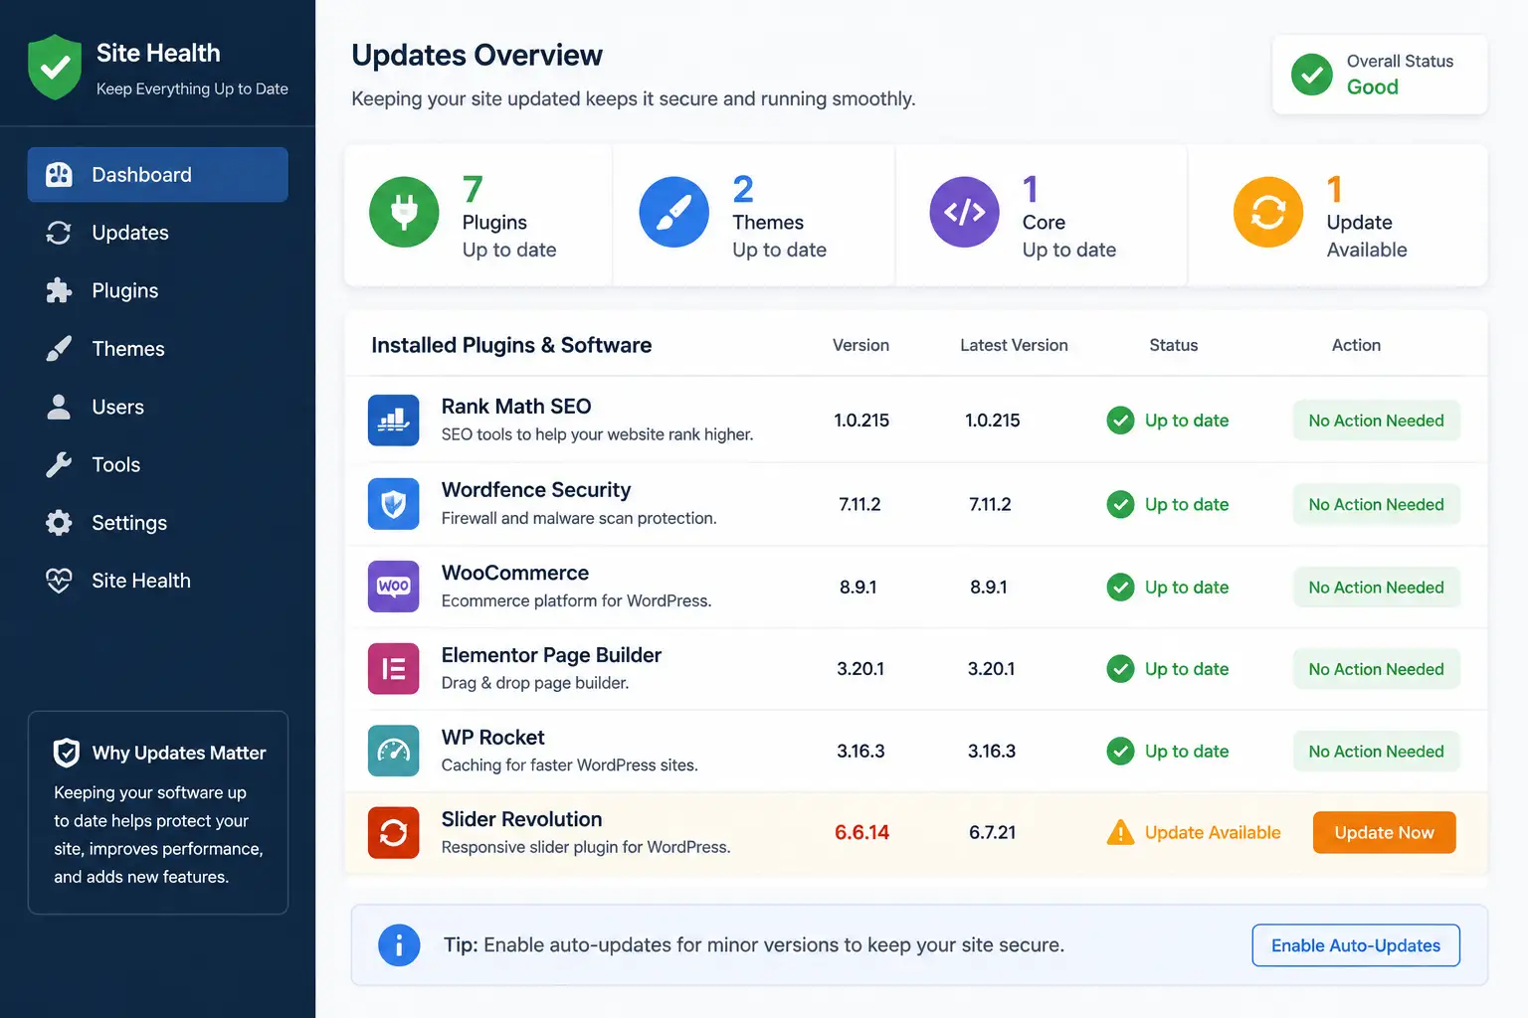Click the Dashboard icon in sidebar
This screenshot has height=1018, width=1528.
pos(59,175)
